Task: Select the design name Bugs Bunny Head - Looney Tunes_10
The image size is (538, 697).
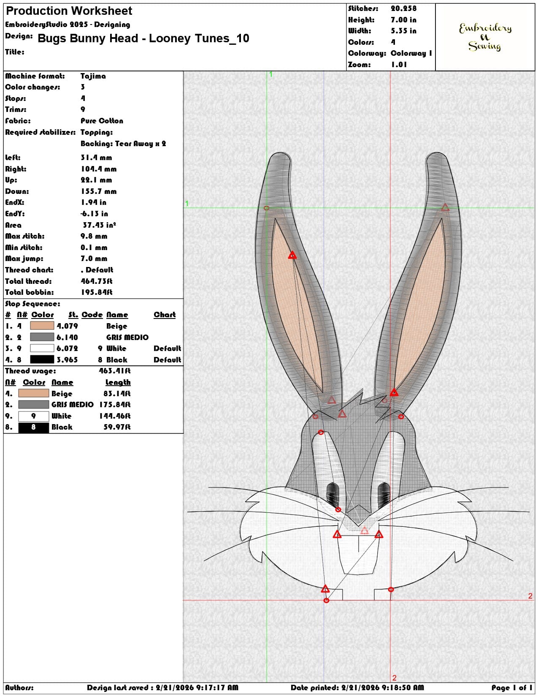Action: point(143,38)
